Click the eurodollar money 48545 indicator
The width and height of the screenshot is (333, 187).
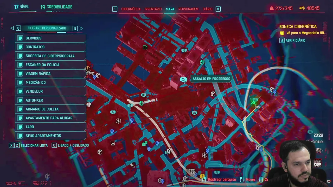[309, 8]
